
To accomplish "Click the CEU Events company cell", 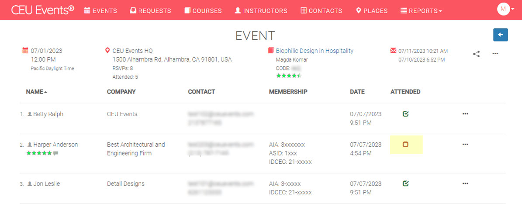I will [122, 114].
